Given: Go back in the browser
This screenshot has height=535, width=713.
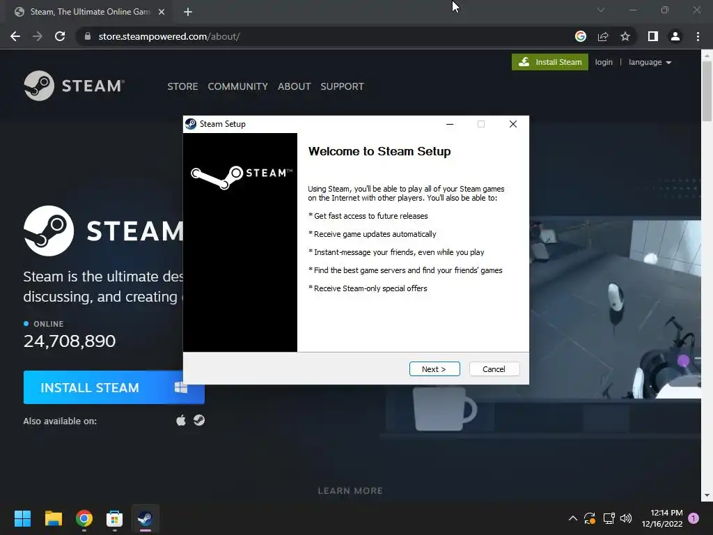Looking at the screenshot, I should [15, 36].
